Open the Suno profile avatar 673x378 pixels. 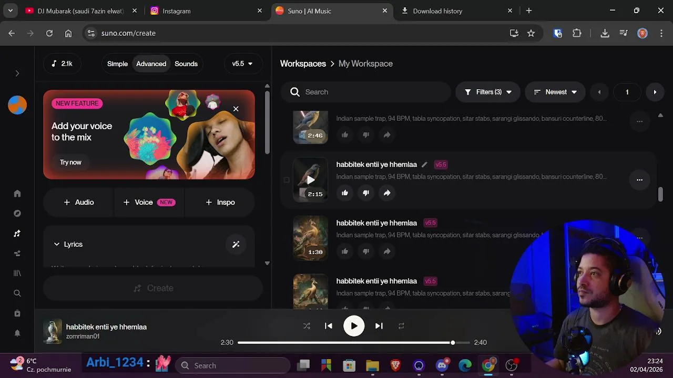(x=17, y=105)
